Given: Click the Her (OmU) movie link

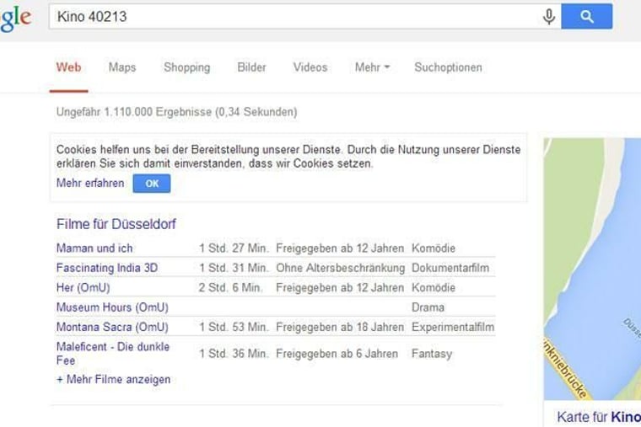Looking at the screenshot, I should [x=83, y=288].
